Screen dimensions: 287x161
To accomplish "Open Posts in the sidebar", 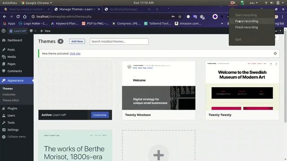I will [x=11, y=50].
